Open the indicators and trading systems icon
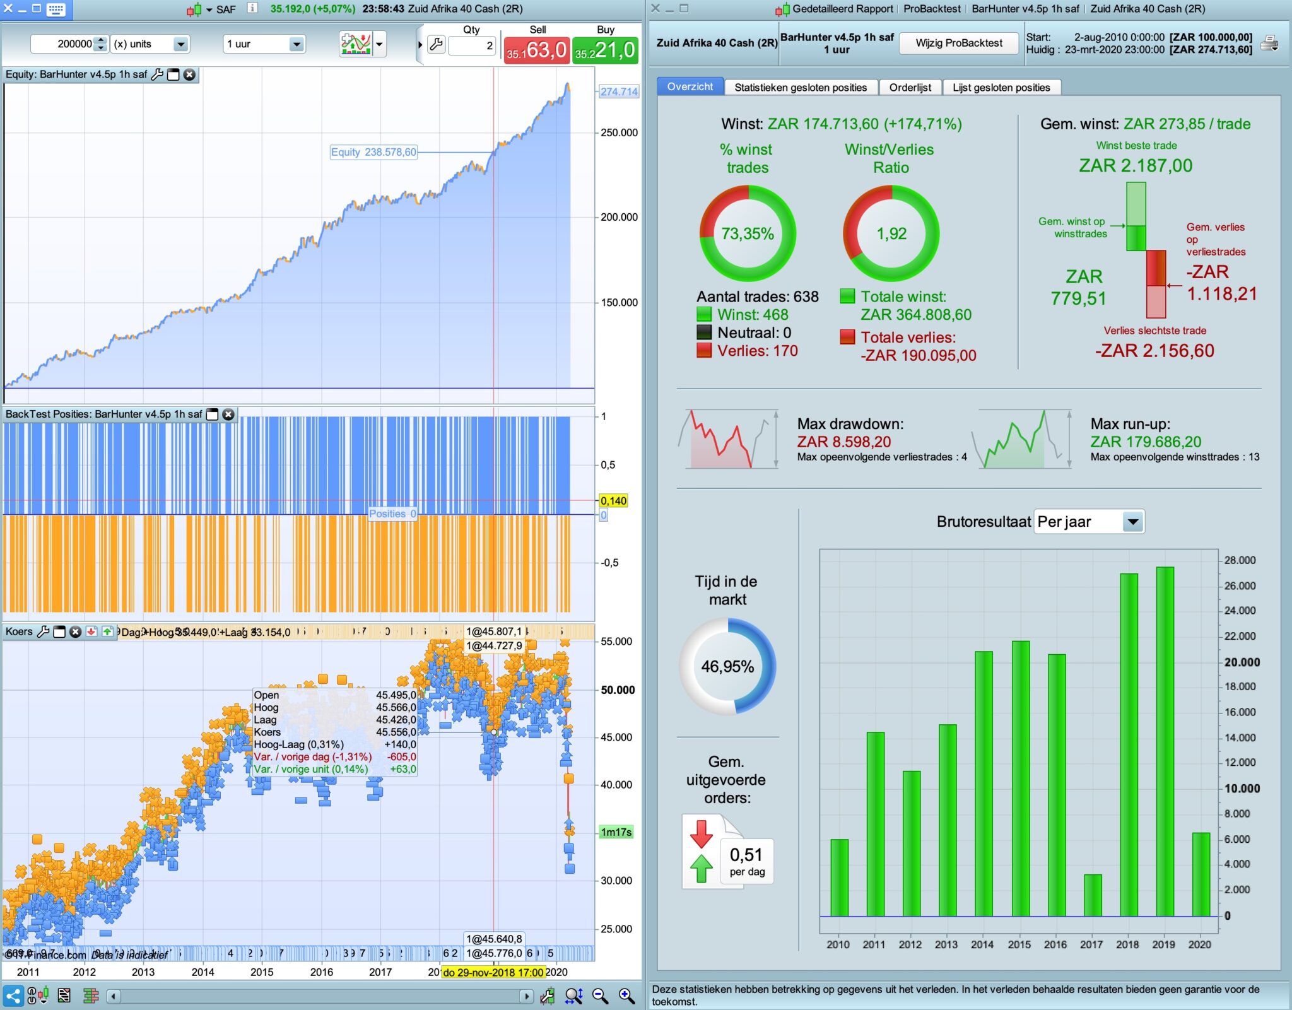Image resolution: width=1292 pixels, height=1010 pixels. click(355, 44)
